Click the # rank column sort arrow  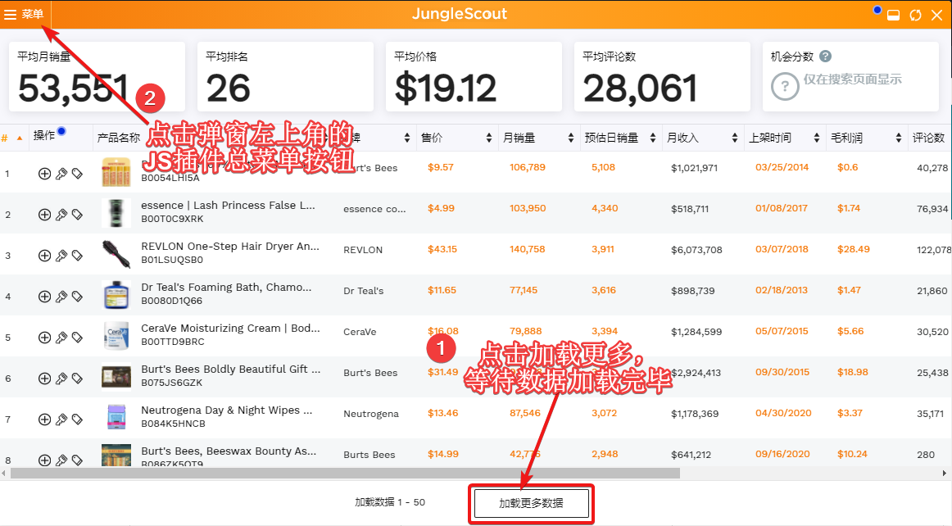(19, 138)
